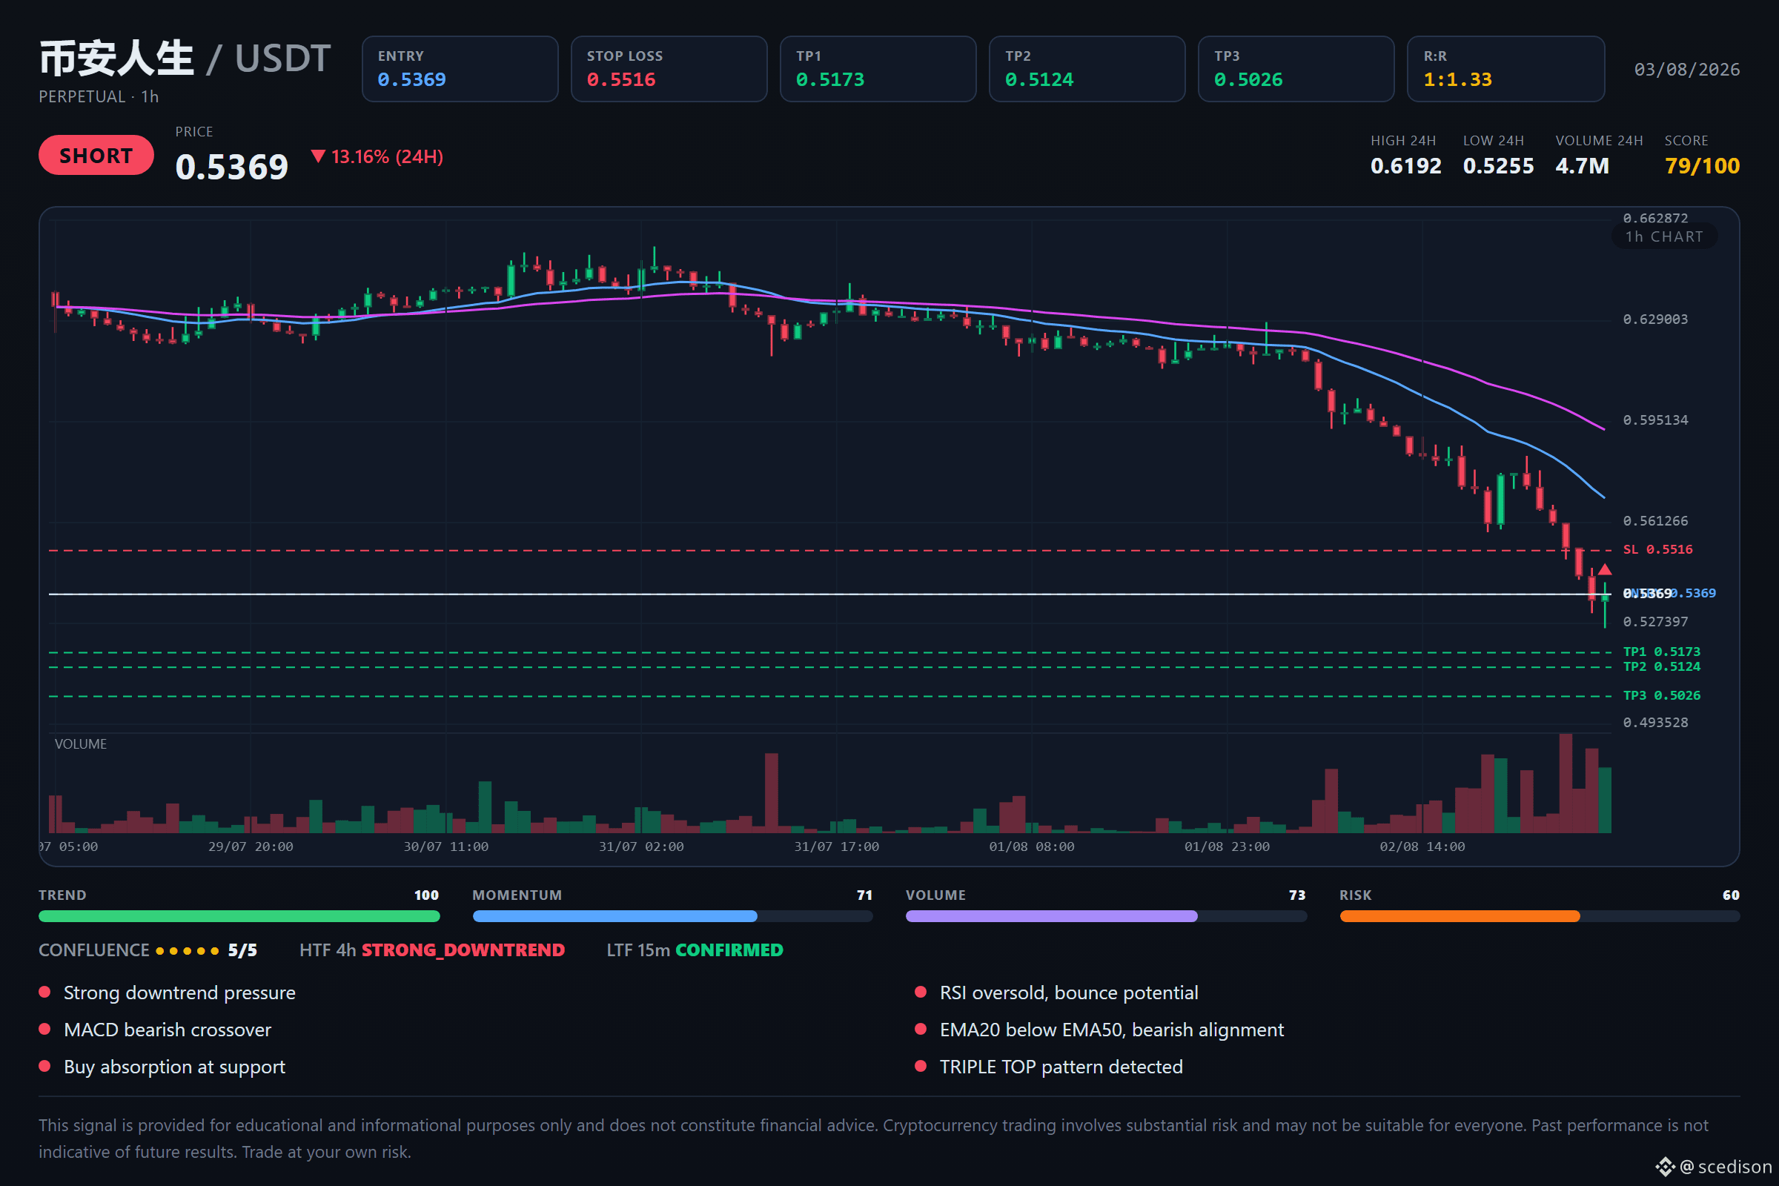Screen dimensions: 1779x1186
Task: Click the 01/08 08:00 time axis label
Action: point(1031,847)
